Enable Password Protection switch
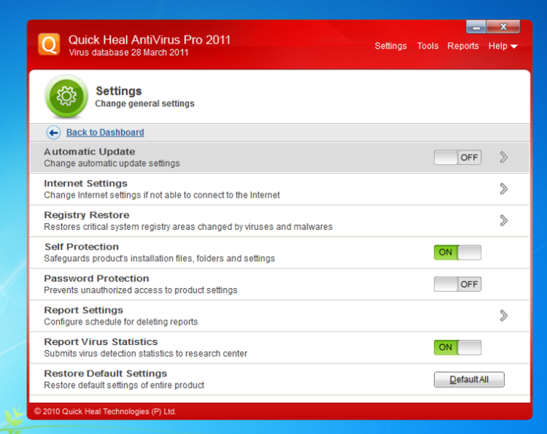 coord(457,284)
